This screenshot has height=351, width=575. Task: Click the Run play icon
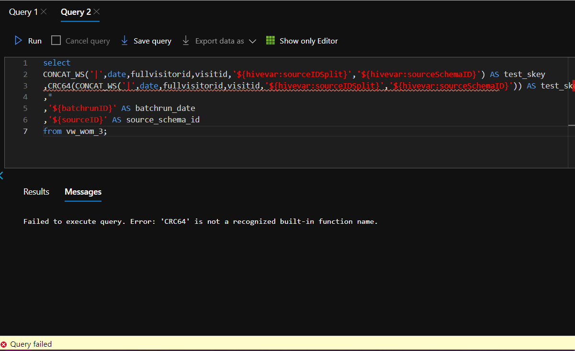coord(19,41)
